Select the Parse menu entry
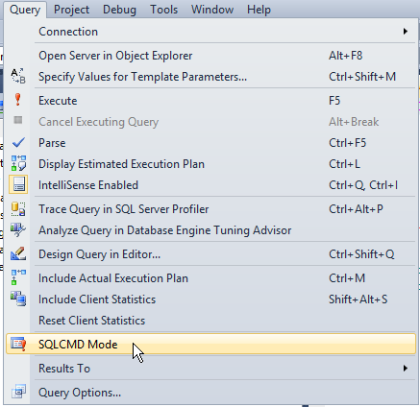Screen dimensions: 420x407 click(x=210, y=143)
